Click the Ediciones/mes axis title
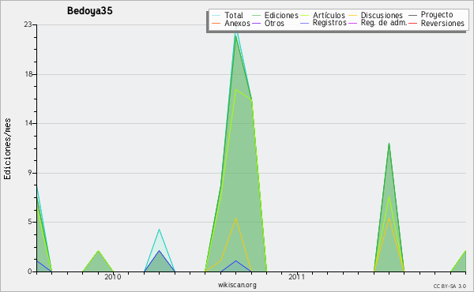 click(7, 149)
